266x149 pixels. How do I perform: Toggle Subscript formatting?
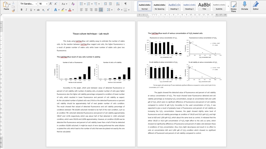(44, 10)
